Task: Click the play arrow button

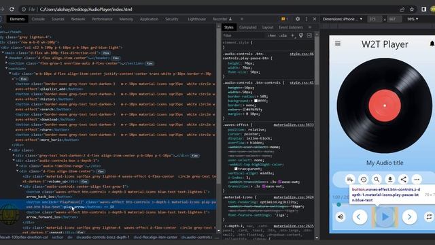Action: 385,217
